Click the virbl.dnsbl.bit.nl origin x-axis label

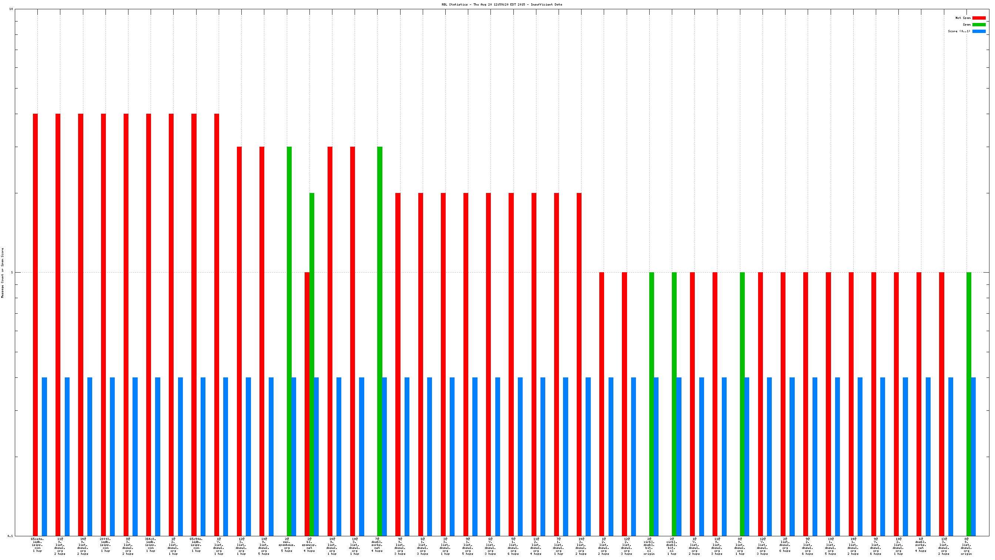tap(649, 546)
